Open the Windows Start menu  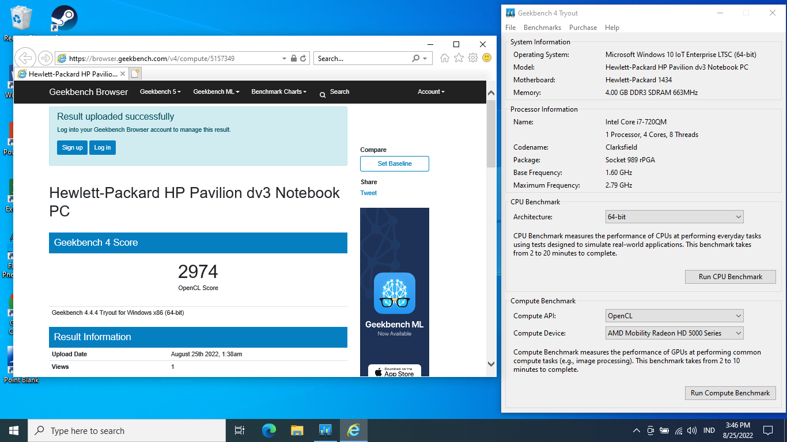pos(14,430)
